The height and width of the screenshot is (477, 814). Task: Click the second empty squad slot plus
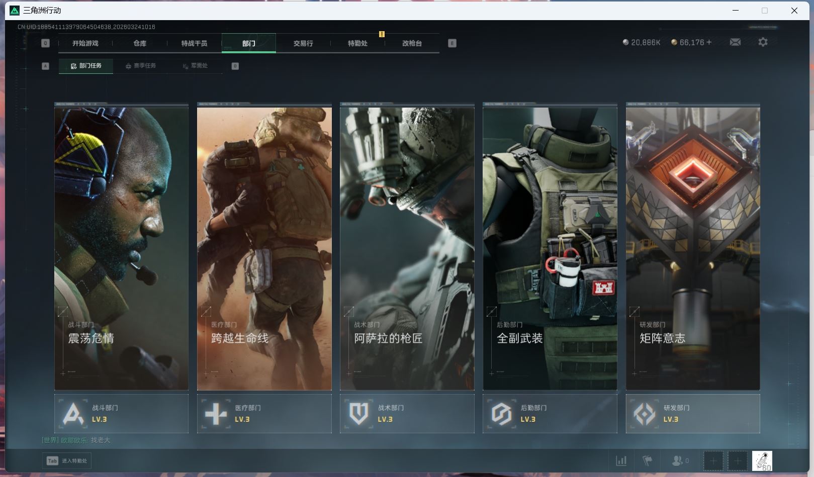coord(738,460)
